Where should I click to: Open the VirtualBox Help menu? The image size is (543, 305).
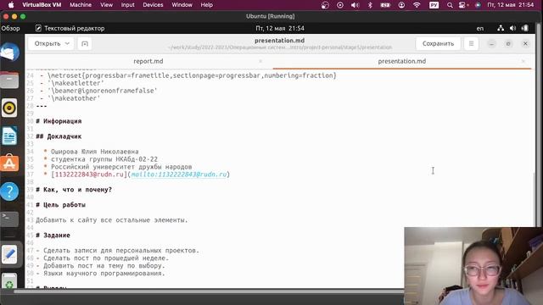coord(207,5)
